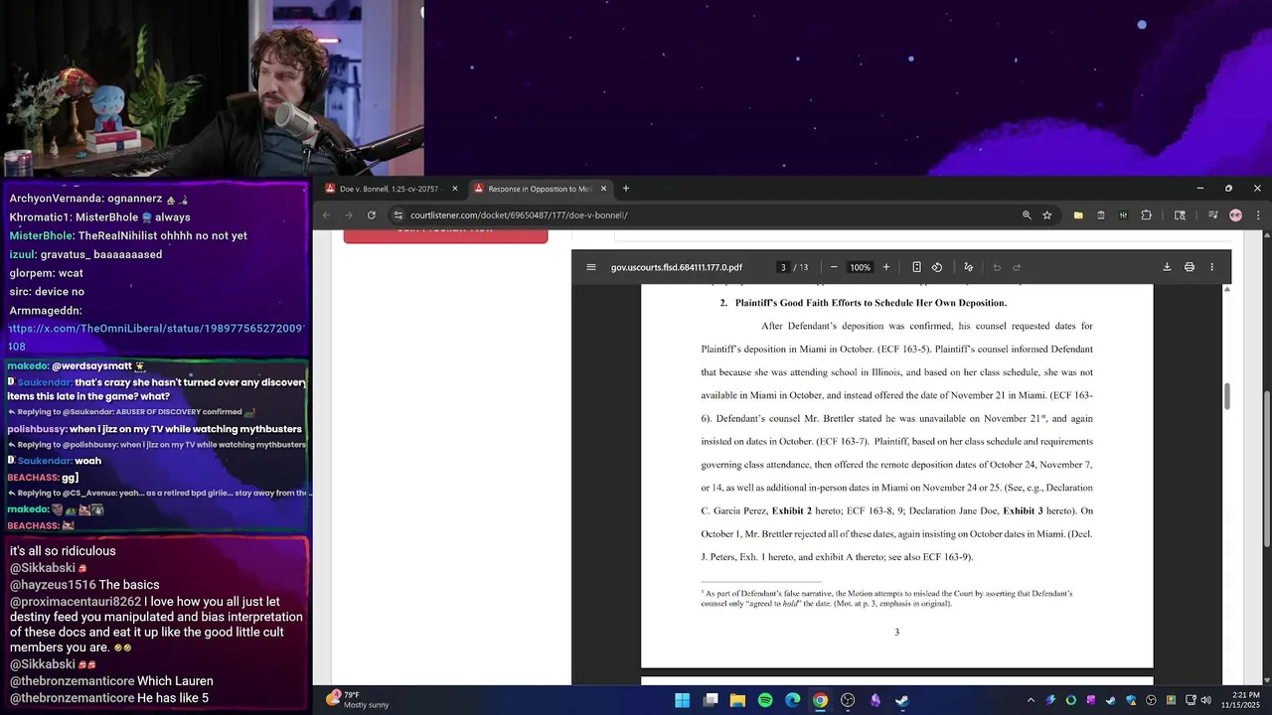Click chat message "it's all so ridiculous"
1272x715 pixels.
pos(63,551)
